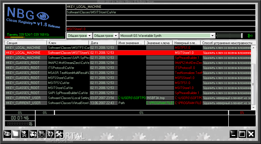Image resolution: width=261 pixels, height=144 pixels.
Task: Click the white square stop icon
Action: (16, 134)
